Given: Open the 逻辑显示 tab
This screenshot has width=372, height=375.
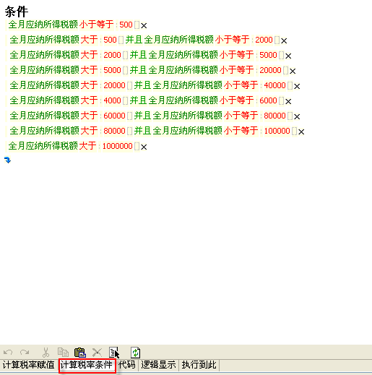Looking at the screenshot, I should (x=158, y=365).
